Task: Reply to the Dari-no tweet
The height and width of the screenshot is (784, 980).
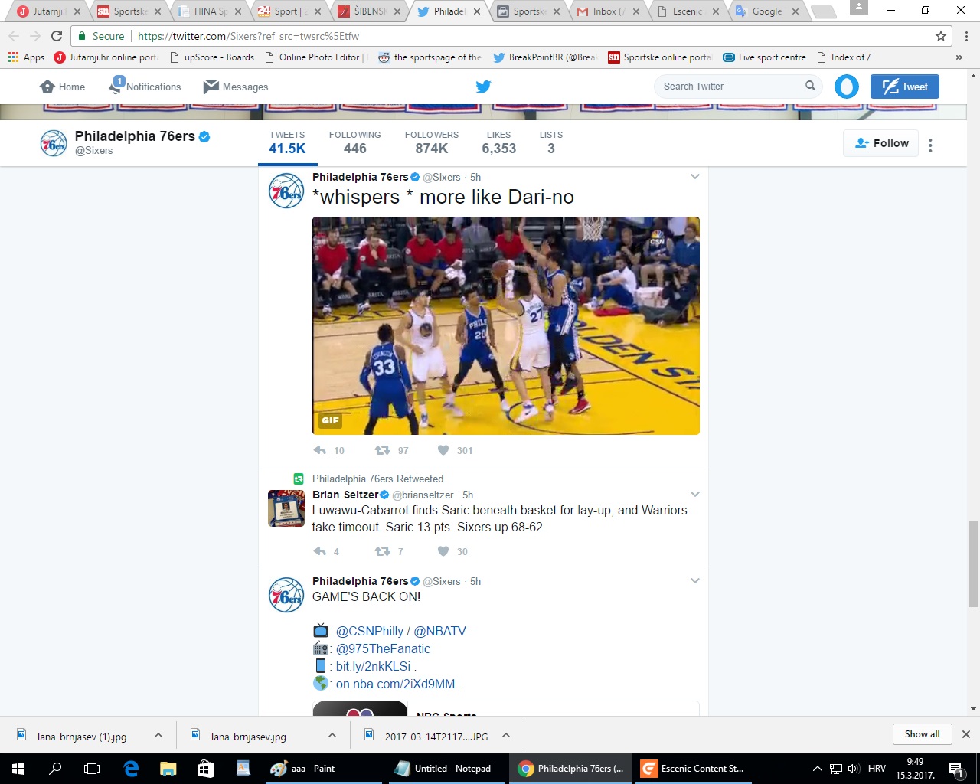Action: click(319, 450)
